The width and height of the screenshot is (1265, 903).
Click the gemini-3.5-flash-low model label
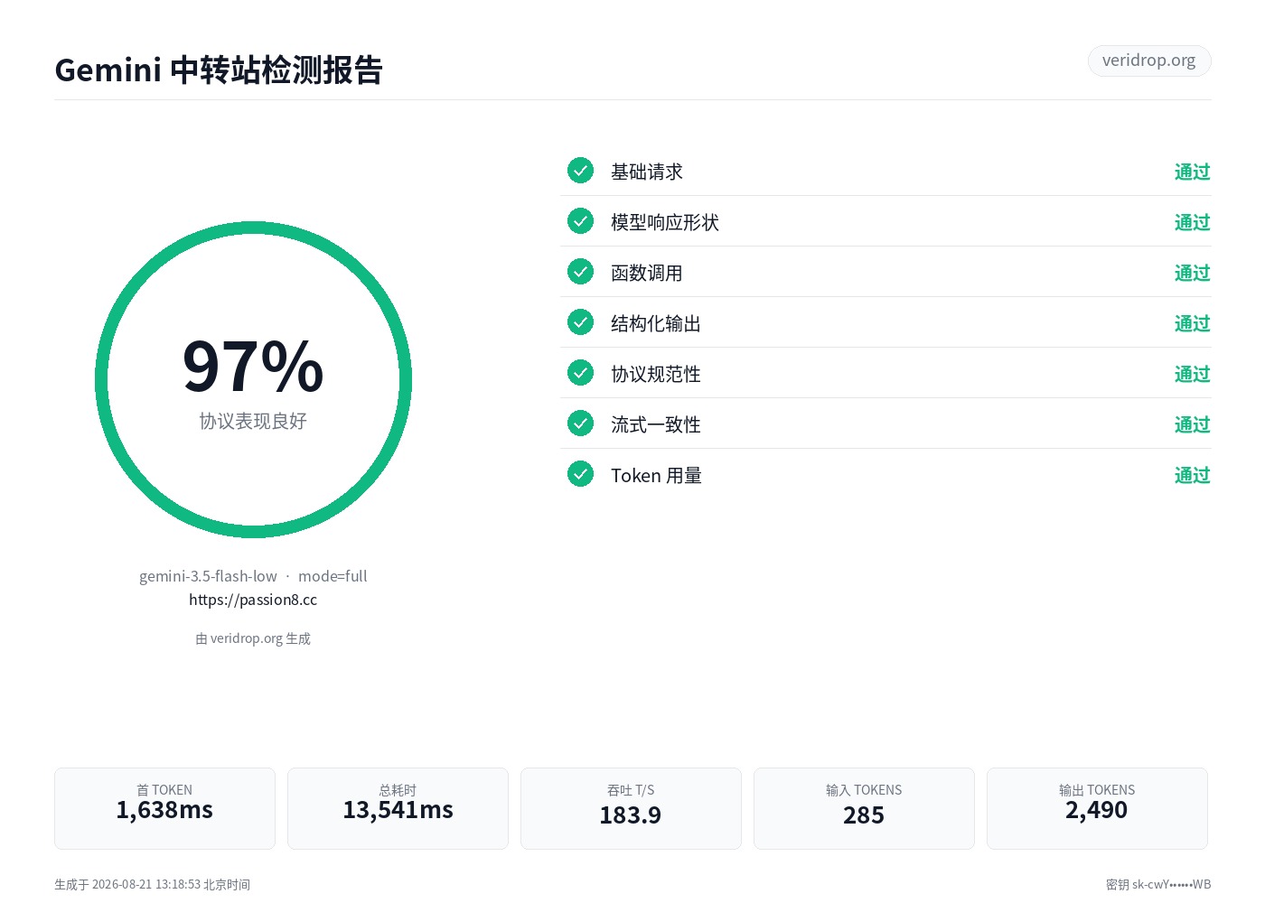(x=208, y=576)
